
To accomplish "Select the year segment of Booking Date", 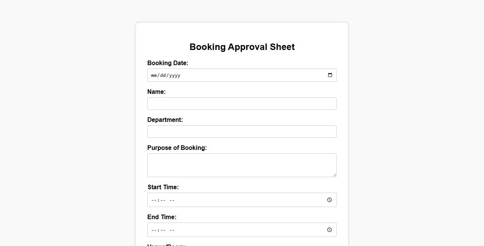I will tap(175, 75).
